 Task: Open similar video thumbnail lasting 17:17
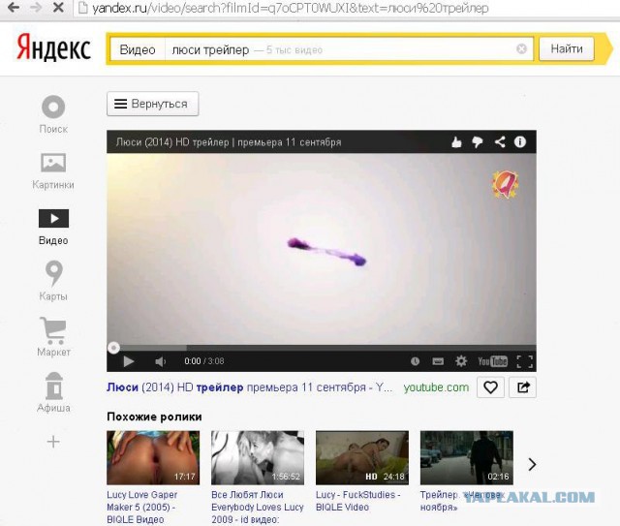click(153, 457)
